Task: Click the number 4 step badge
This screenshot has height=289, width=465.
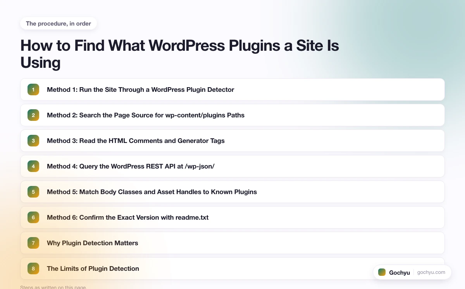Action: click(33, 166)
